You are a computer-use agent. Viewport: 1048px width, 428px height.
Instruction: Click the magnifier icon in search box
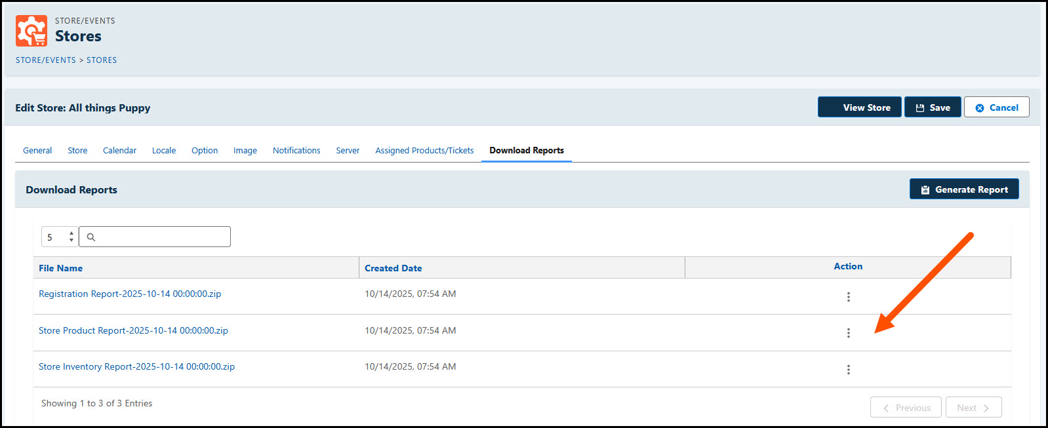tap(91, 237)
